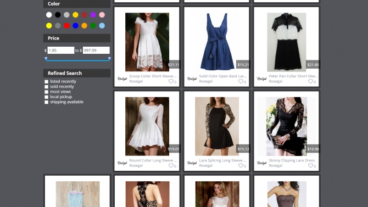Grab the maximum price slider handle
The image size is (368, 207).
click(109, 58)
